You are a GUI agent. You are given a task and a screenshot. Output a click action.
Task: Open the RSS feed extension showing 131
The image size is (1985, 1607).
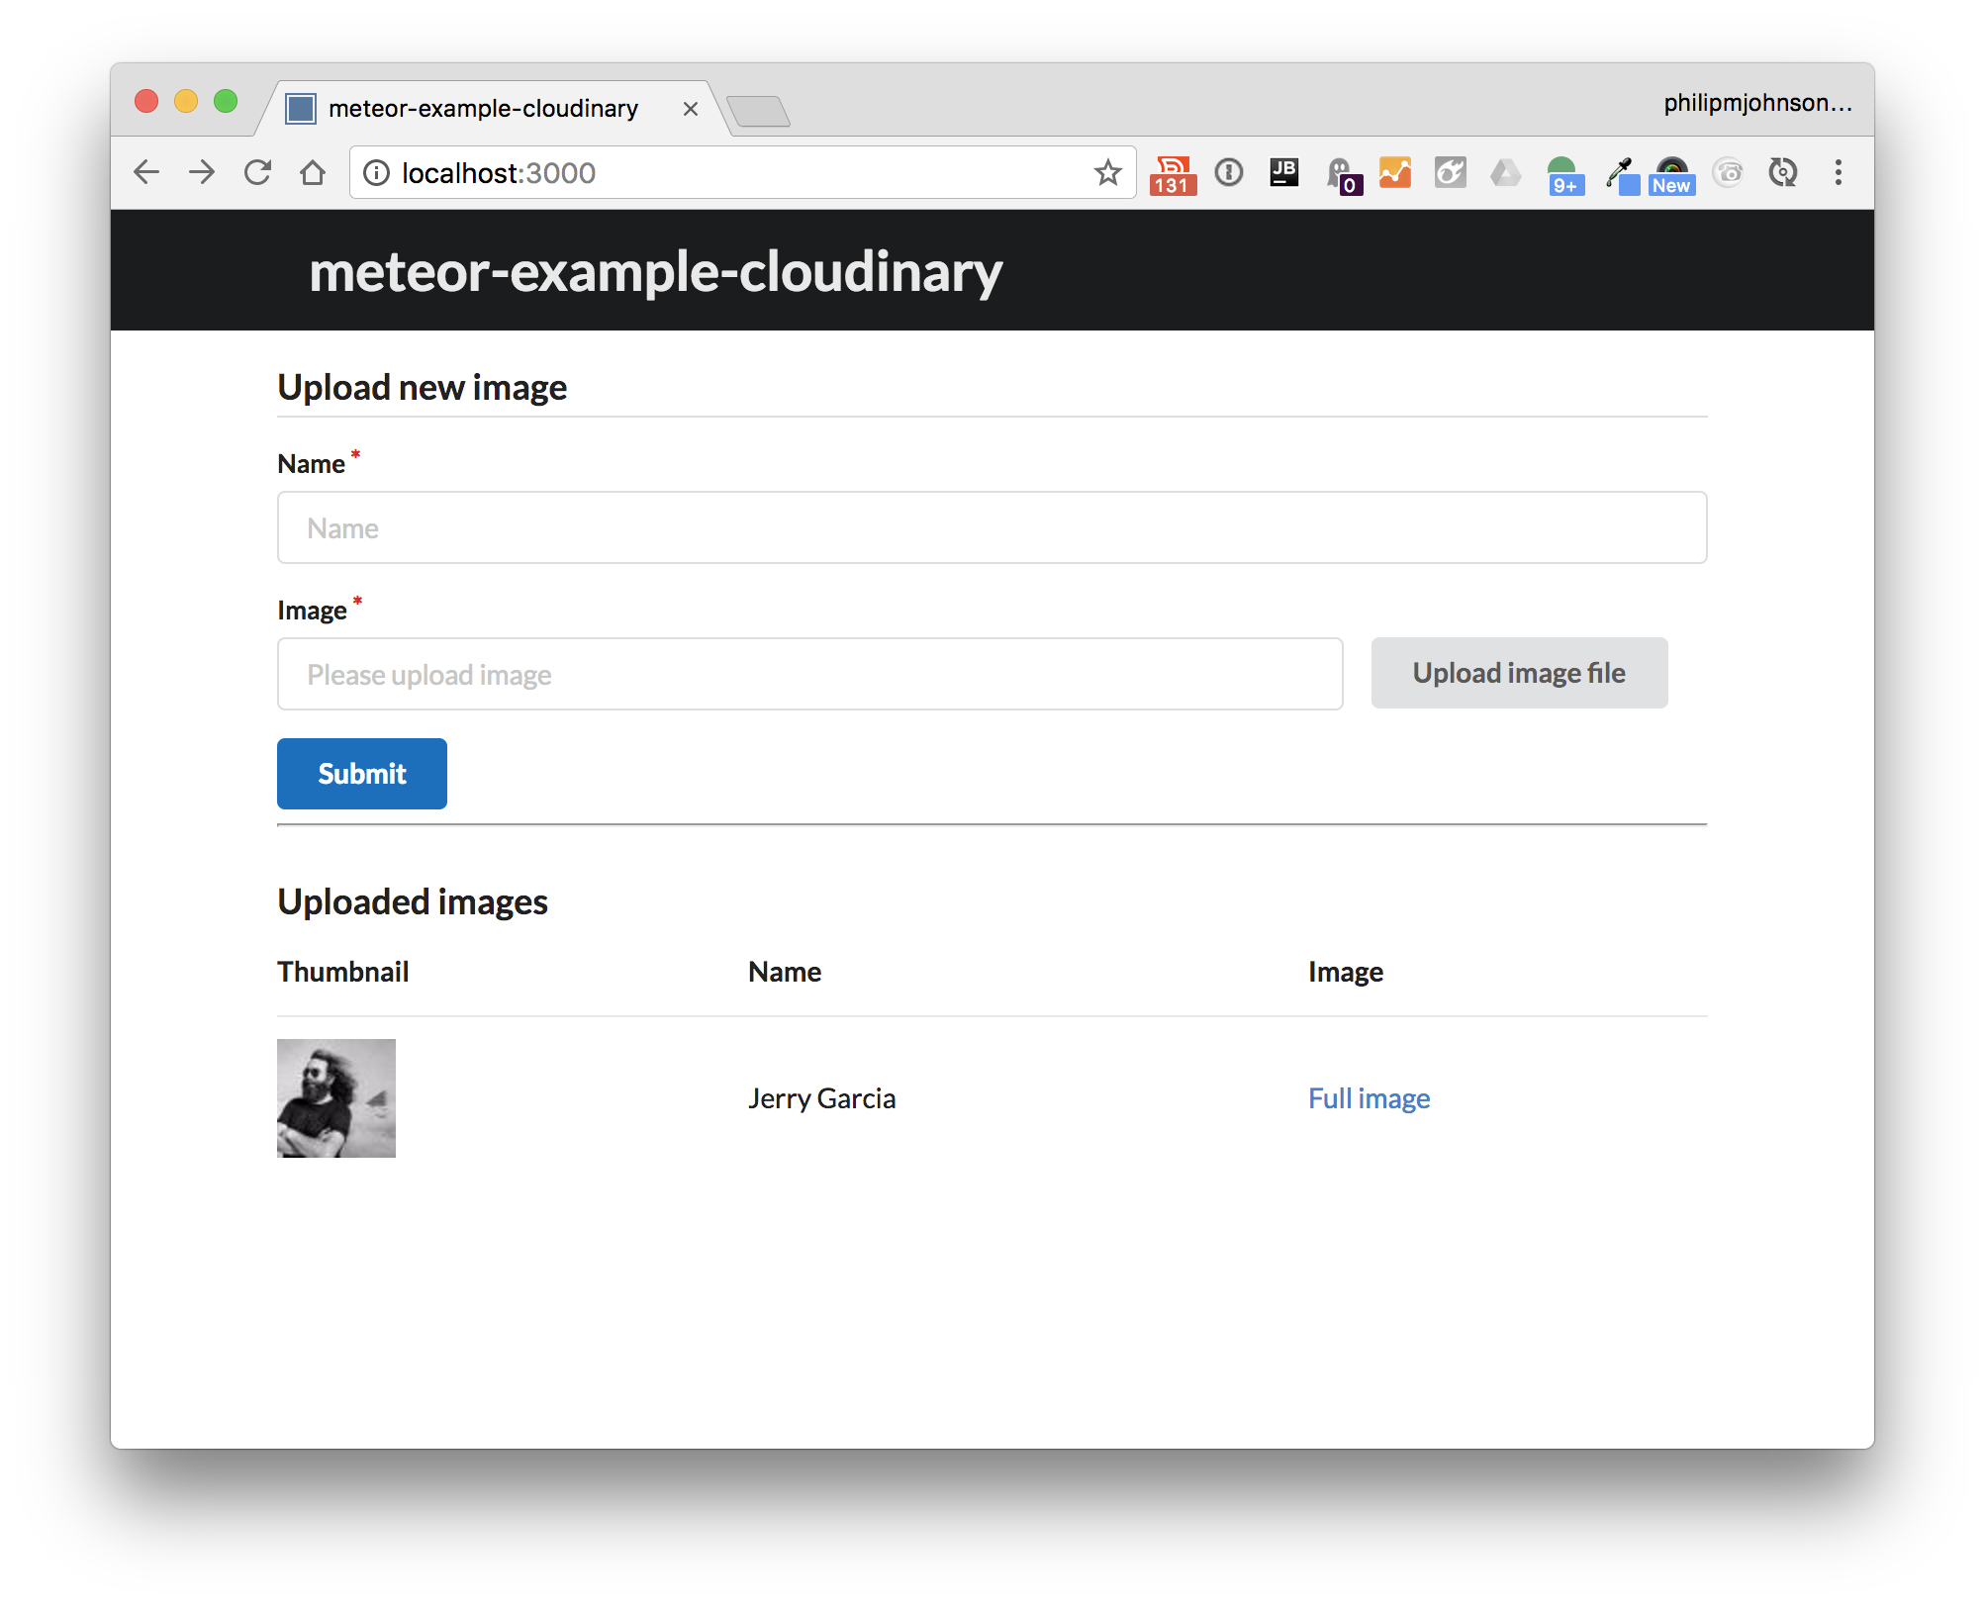1173,174
